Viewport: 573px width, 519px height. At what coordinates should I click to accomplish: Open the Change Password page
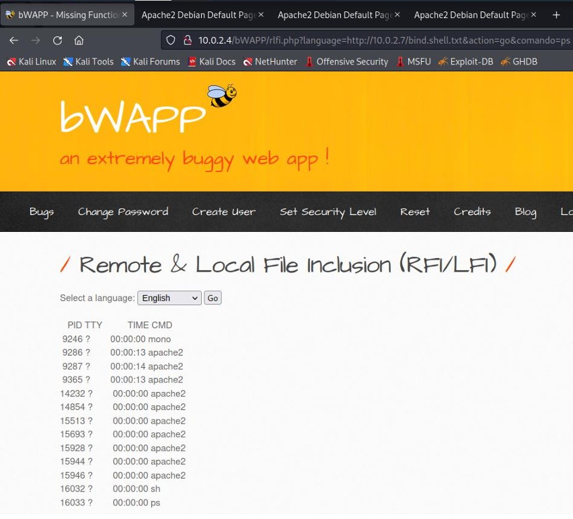tap(123, 212)
